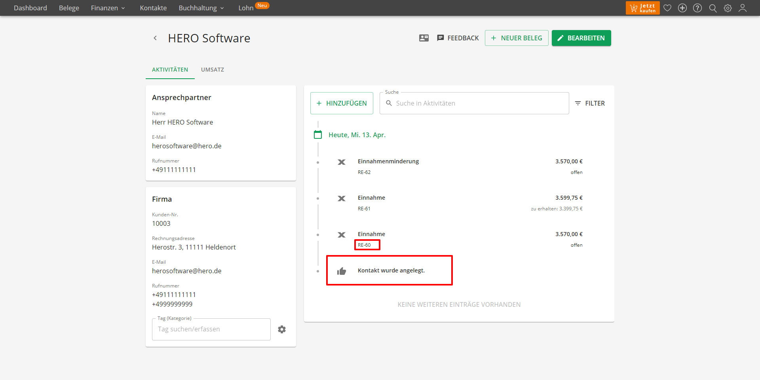Viewport: 760px width, 380px height.
Task: Click the address Herostr. 3, 11111 Heldenort
Action: point(194,247)
